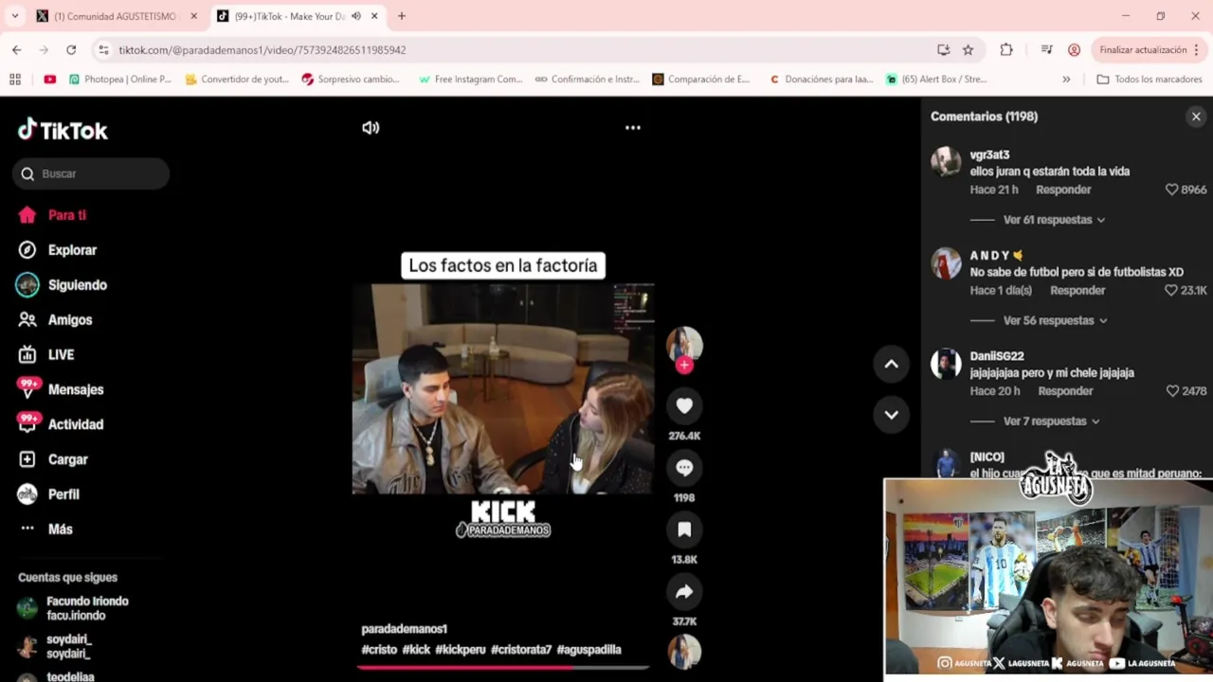The width and height of the screenshot is (1213, 682).
Task: Like the video with the heart icon
Action: point(684,406)
